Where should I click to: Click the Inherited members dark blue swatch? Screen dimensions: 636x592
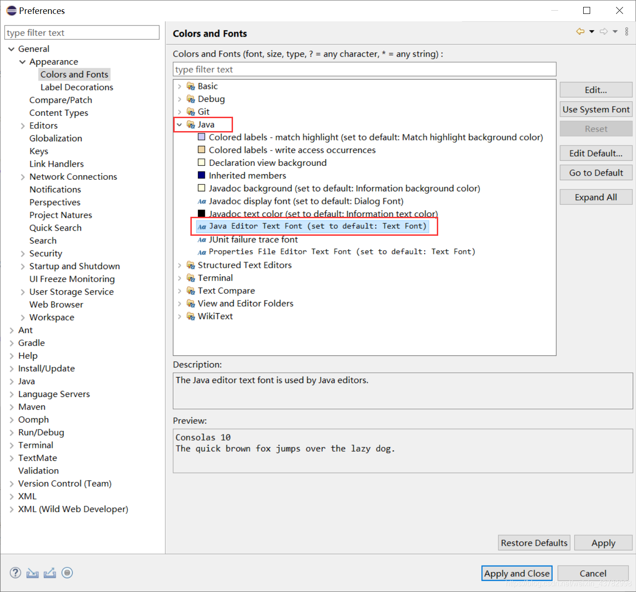click(202, 175)
